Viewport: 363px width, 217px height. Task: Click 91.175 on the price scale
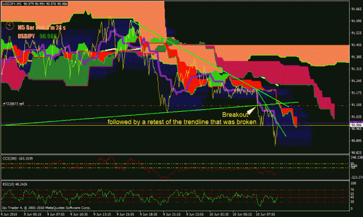click(x=356, y=93)
